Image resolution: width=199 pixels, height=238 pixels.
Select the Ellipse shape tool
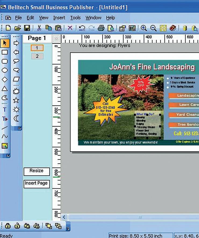click(5, 70)
